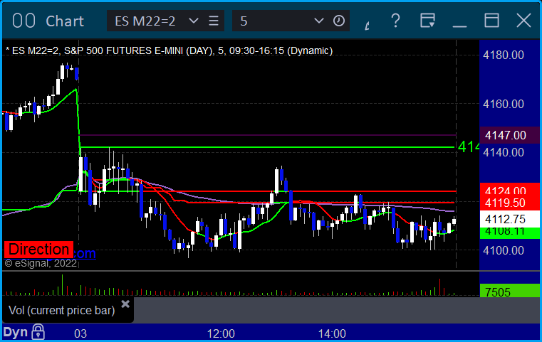
Task: Click the 4180.00 axis value
Action: pyautogui.click(x=504, y=55)
